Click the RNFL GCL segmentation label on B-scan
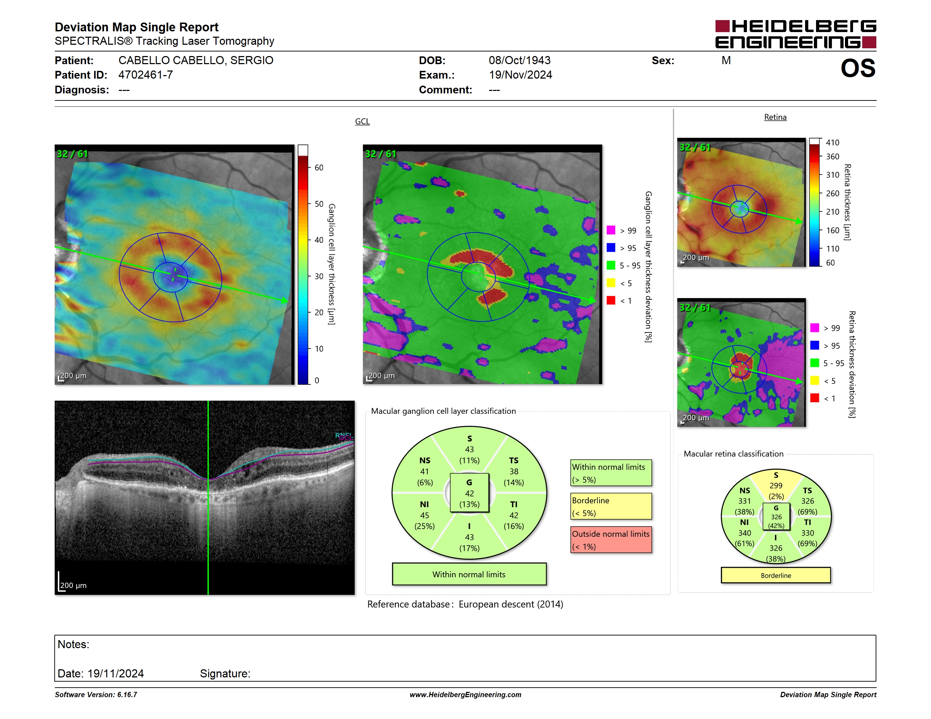The height and width of the screenshot is (719, 931). (x=344, y=436)
